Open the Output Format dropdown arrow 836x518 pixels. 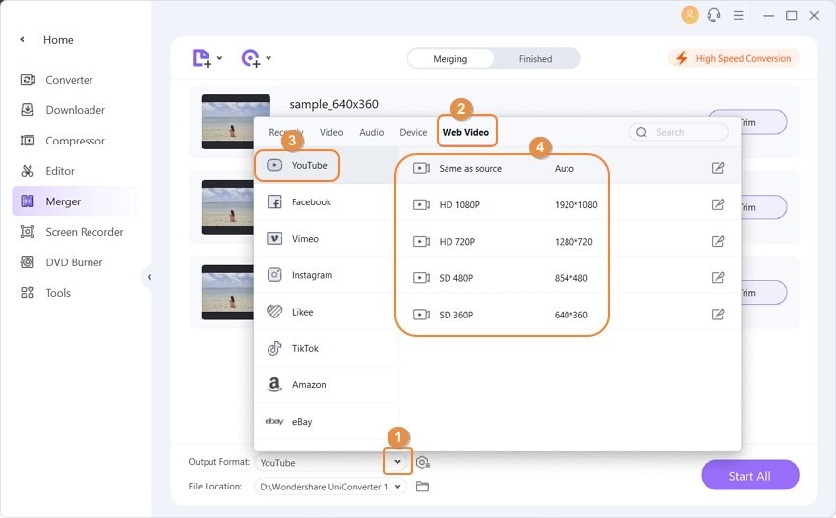click(x=397, y=462)
